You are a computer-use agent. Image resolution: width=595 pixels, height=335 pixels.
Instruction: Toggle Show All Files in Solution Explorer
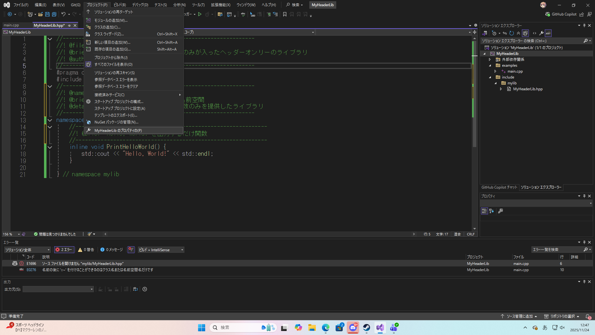(525, 33)
